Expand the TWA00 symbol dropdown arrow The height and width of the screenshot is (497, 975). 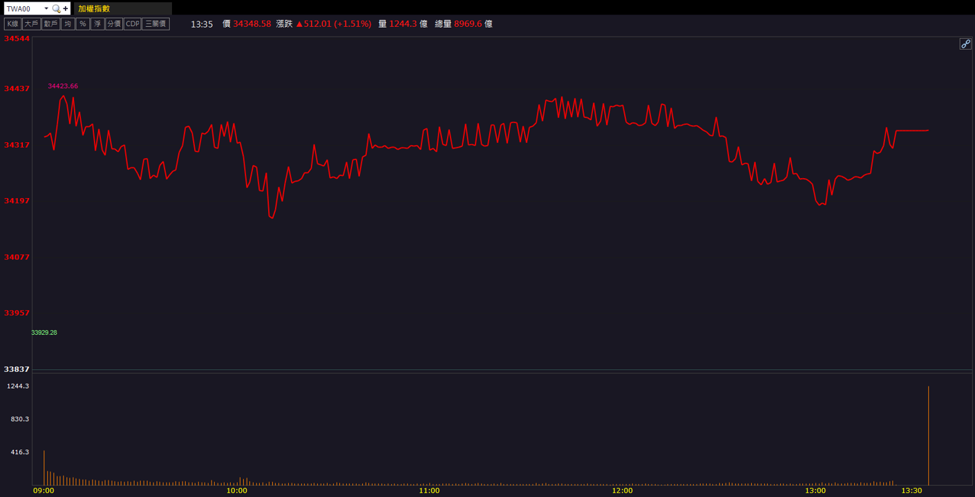pyautogui.click(x=46, y=8)
